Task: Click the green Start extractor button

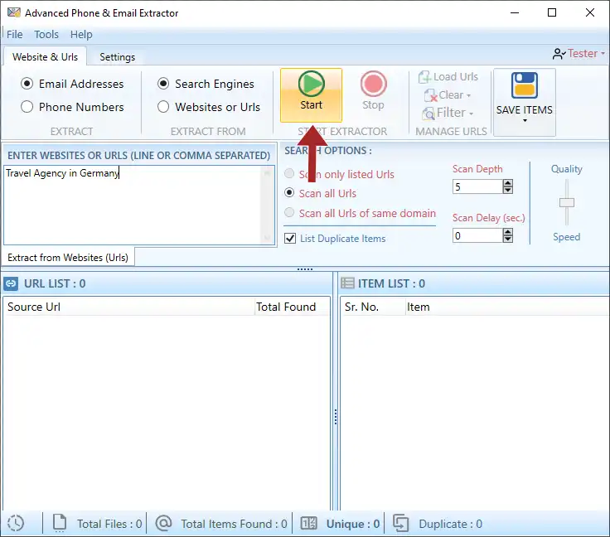Action: (x=312, y=94)
